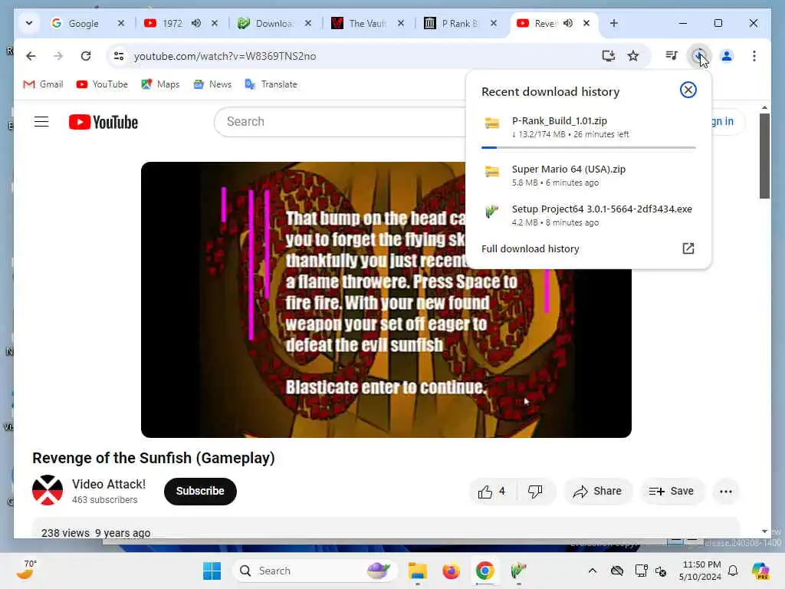Screen dimensions: 785x589
Task: Close the active Revenge YouTube tab
Action: [586, 23]
